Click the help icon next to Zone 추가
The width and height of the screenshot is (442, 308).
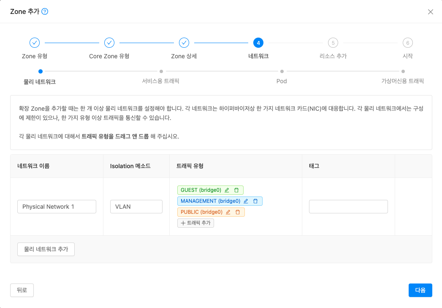pos(45,12)
